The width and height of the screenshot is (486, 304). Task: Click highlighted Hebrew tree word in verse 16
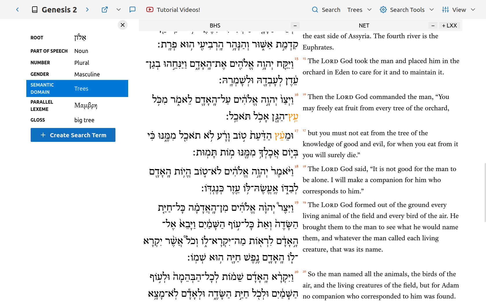pyautogui.click(x=293, y=116)
